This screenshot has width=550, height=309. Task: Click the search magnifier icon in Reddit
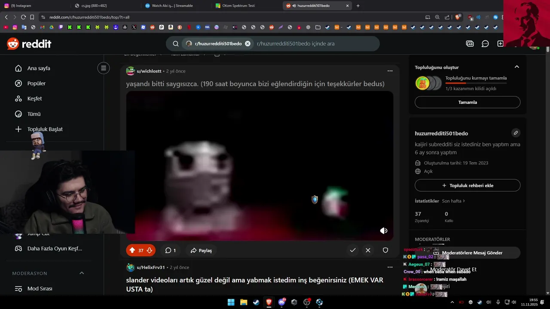(x=176, y=44)
